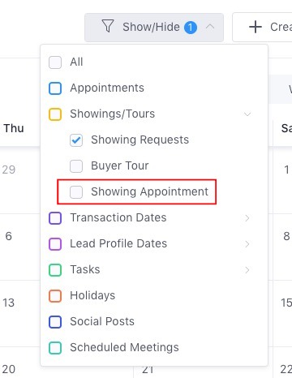Viewport: 292px width, 378px height.
Task: Uncheck Showing Requests checkbox
Action: [x=76, y=140]
